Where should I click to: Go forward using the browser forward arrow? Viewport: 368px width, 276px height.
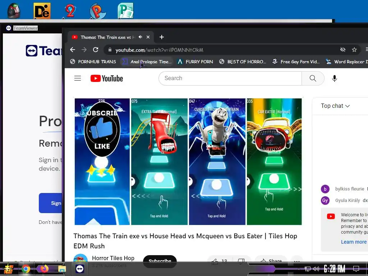pyautogui.click(x=84, y=50)
